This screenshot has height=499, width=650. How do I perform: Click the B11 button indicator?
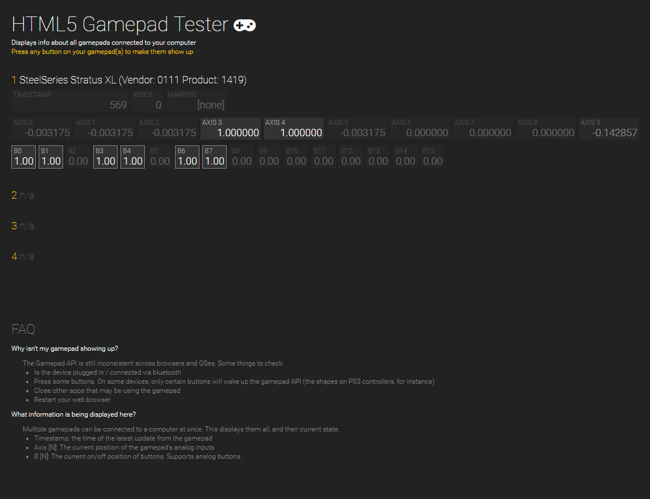click(x=324, y=157)
